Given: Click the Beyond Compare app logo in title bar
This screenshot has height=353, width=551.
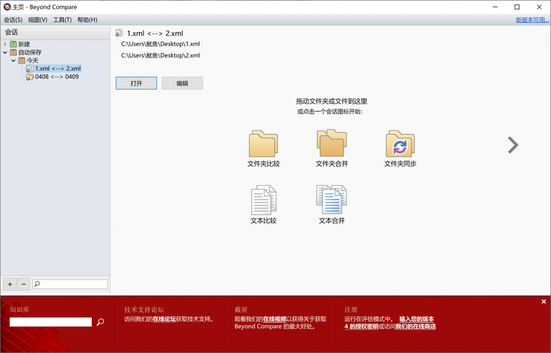Looking at the screenshot, I should coord(7,6).
